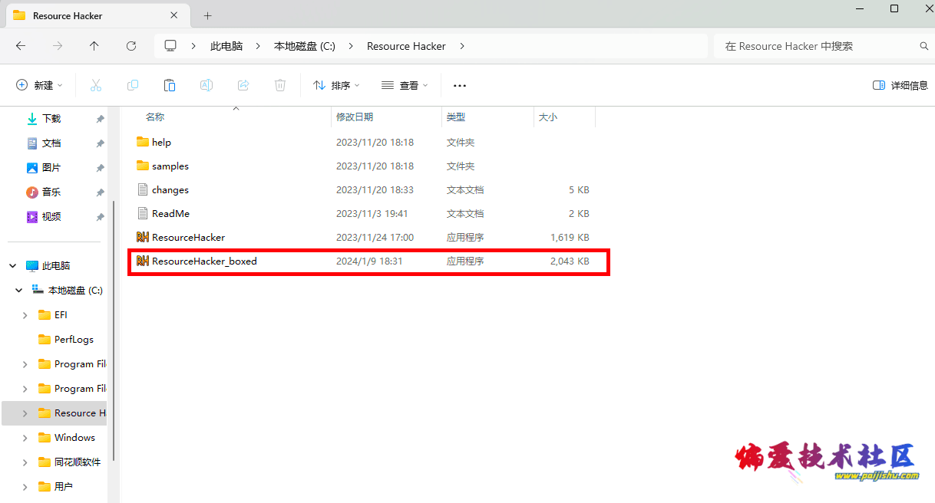Image resolution: width=935 pixels, height=503 pixels.
Task: Click 本地磁盘 (C:) in the address bar
Action: [x=305, y=46]
